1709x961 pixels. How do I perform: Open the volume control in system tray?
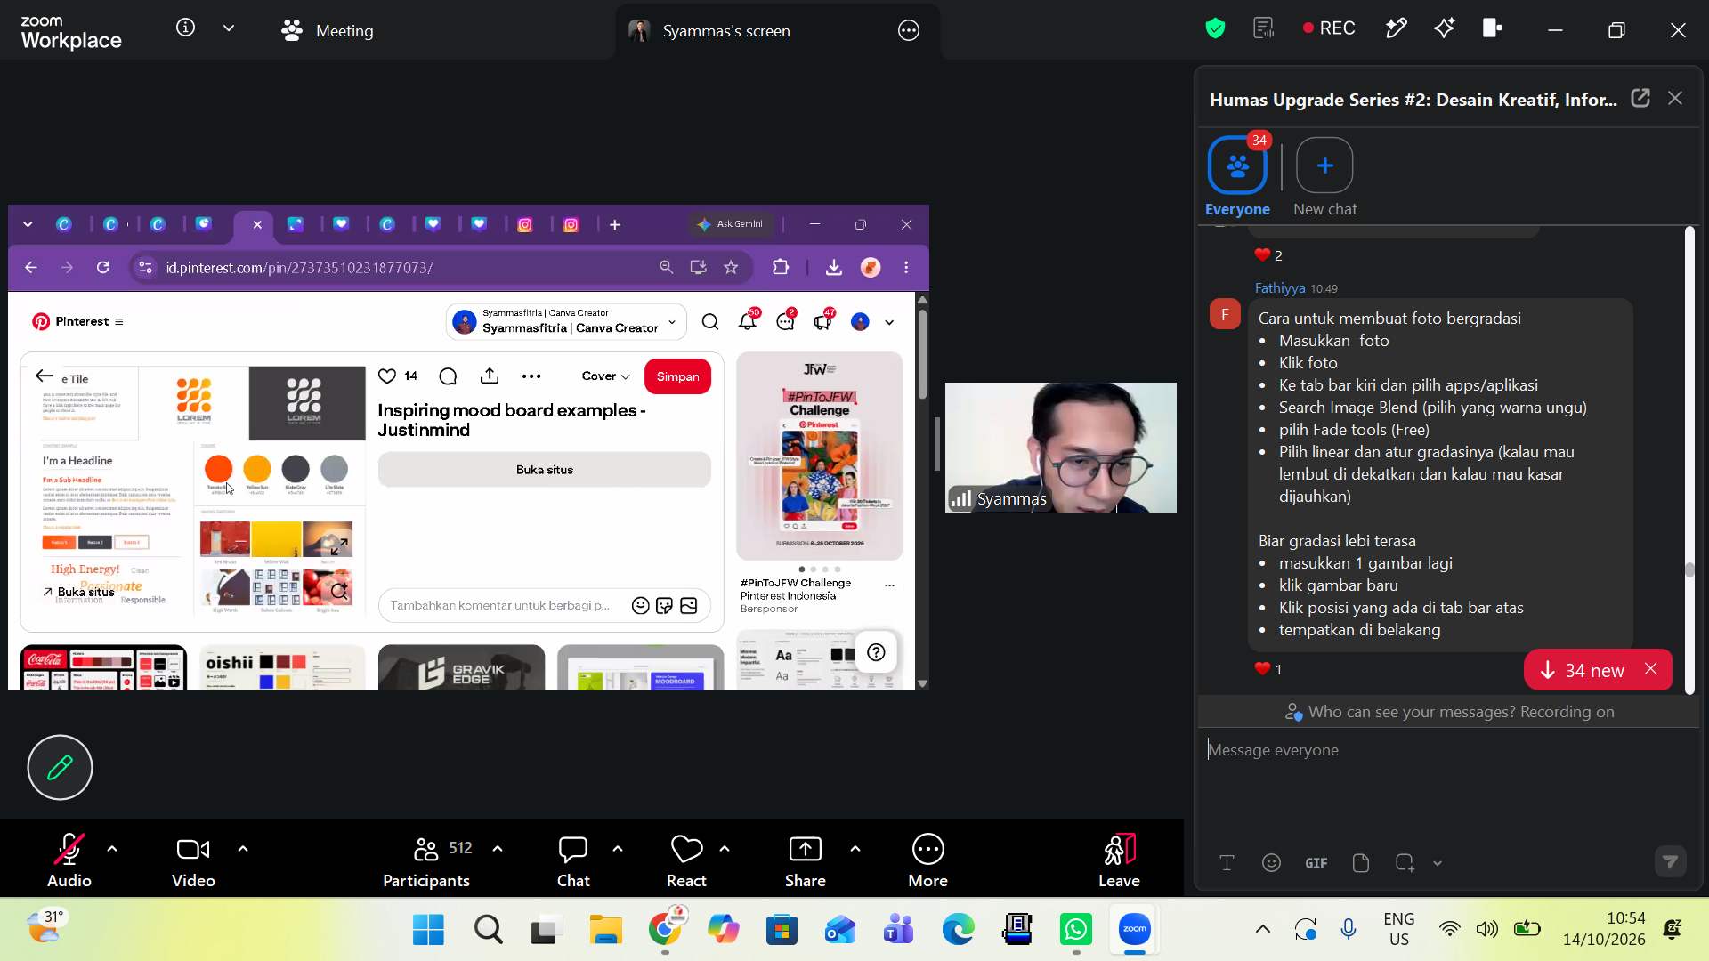click(1487, 930)
